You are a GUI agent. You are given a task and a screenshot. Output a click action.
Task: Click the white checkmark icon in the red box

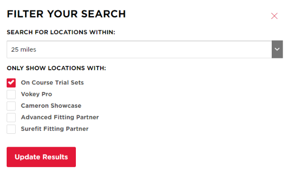point(11,83)
